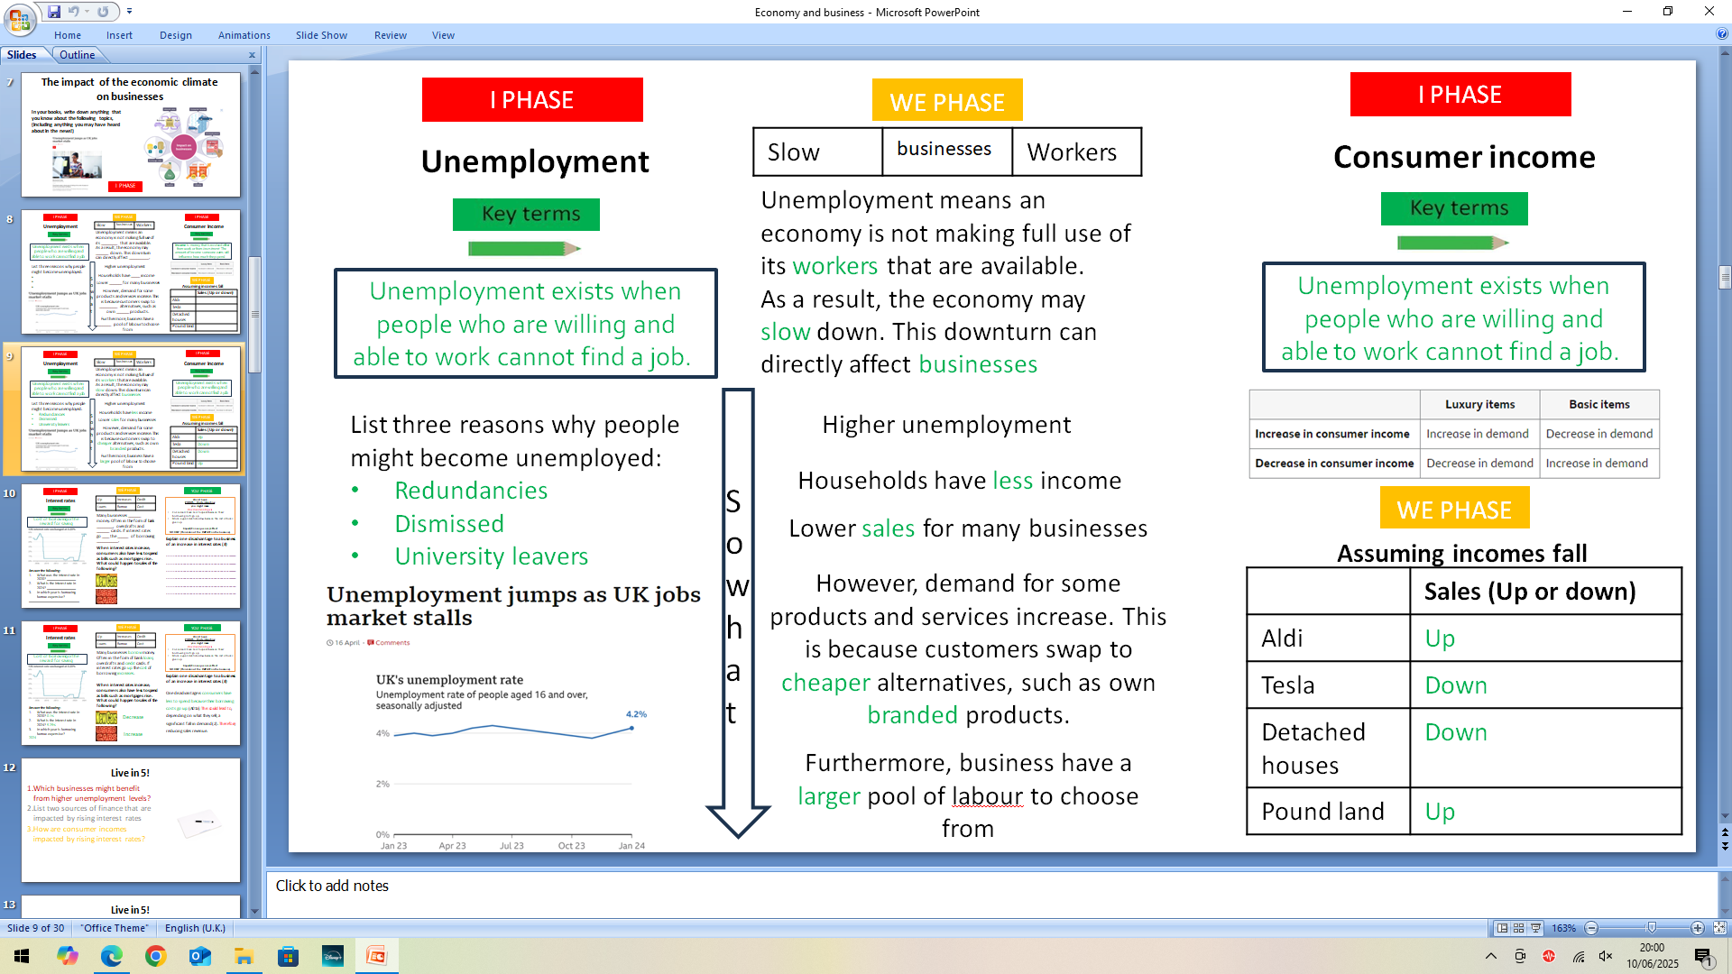Start Slide Show from the status bar
The width and height of the screenshot is (1732, 974).
tap(1534, 928)
